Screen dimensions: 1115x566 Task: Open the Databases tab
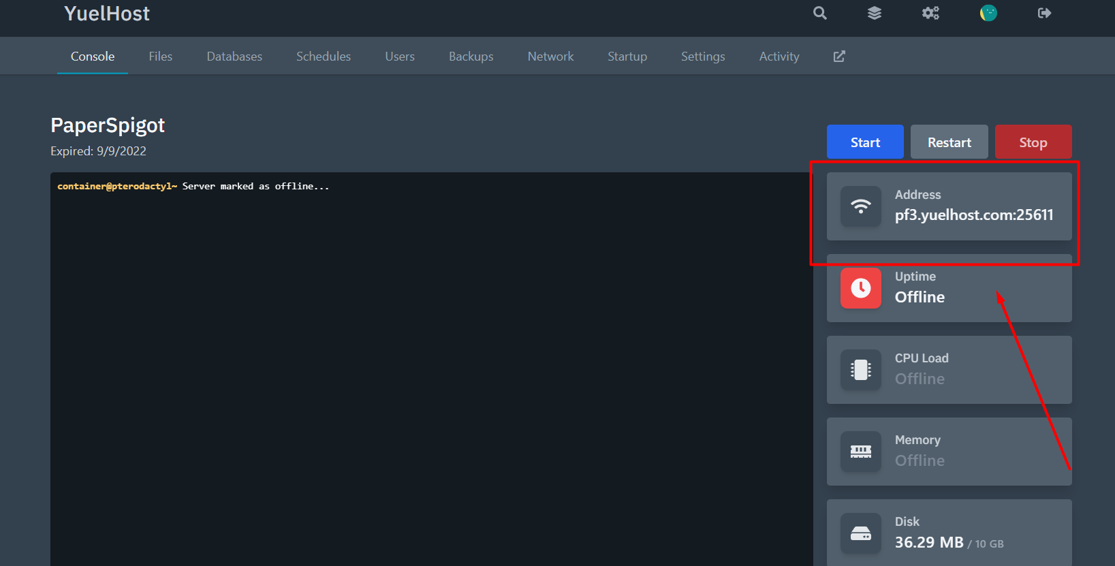click(x=234, y=57)
